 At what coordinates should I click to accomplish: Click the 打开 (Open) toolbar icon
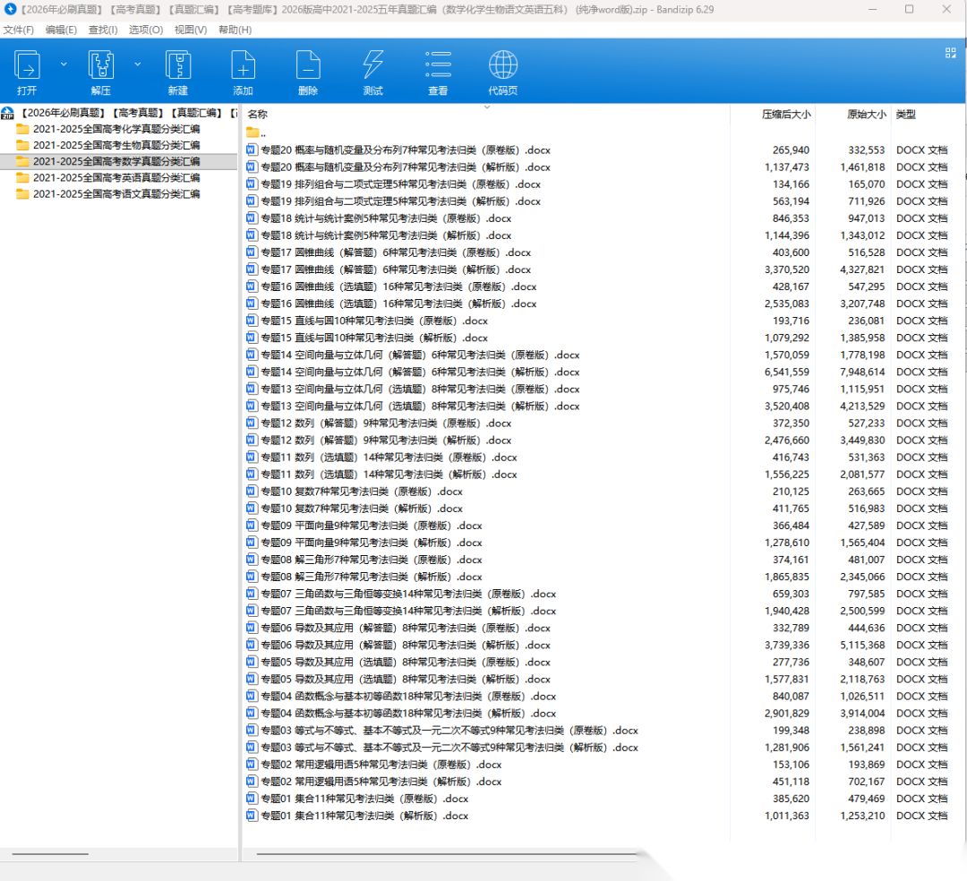point(28,66)
